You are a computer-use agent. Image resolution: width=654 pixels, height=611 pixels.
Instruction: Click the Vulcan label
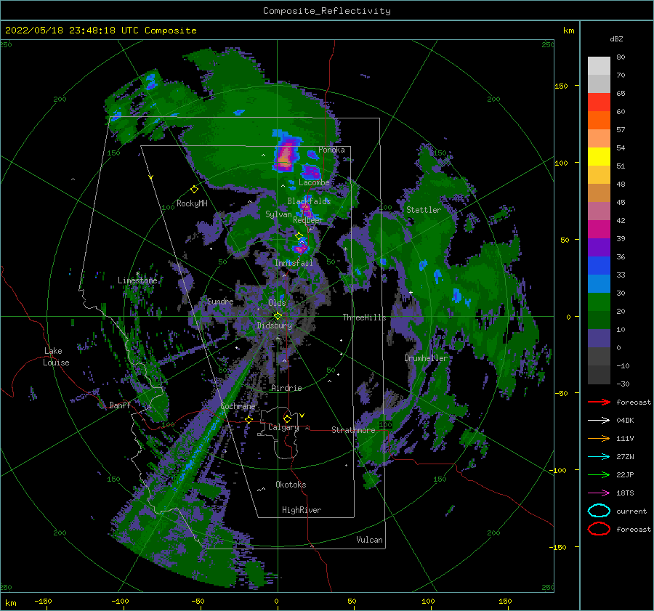tap(370, 540)
